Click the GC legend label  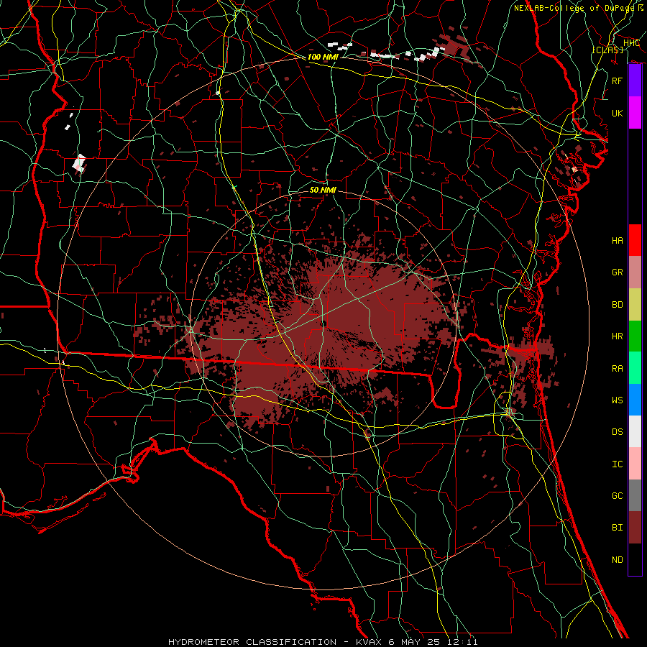coord(617,495)
